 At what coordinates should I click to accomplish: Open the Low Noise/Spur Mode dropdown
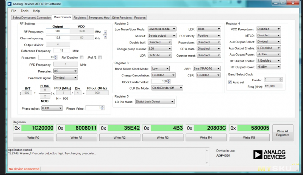point(161,29)
